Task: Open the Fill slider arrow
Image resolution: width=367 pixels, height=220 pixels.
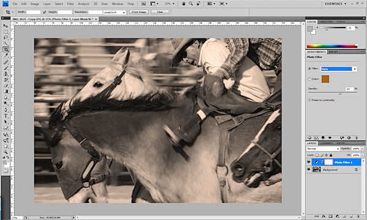Action: (362, 155)
